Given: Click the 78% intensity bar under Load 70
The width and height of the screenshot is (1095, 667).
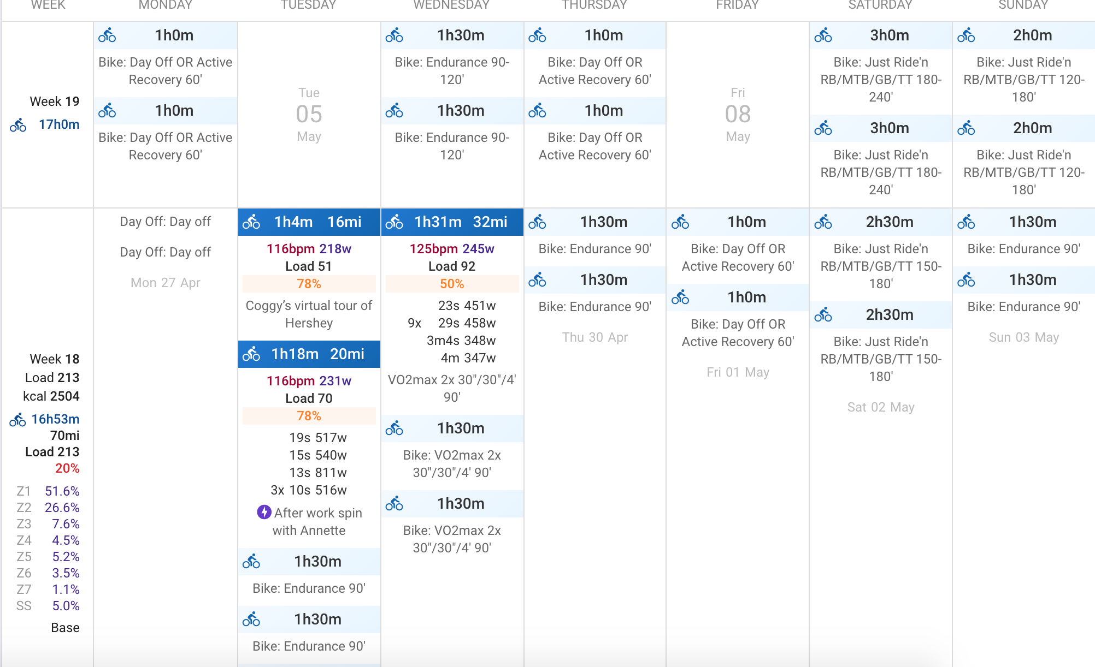Looking at the screenshot, I should (x=309, y=416).
